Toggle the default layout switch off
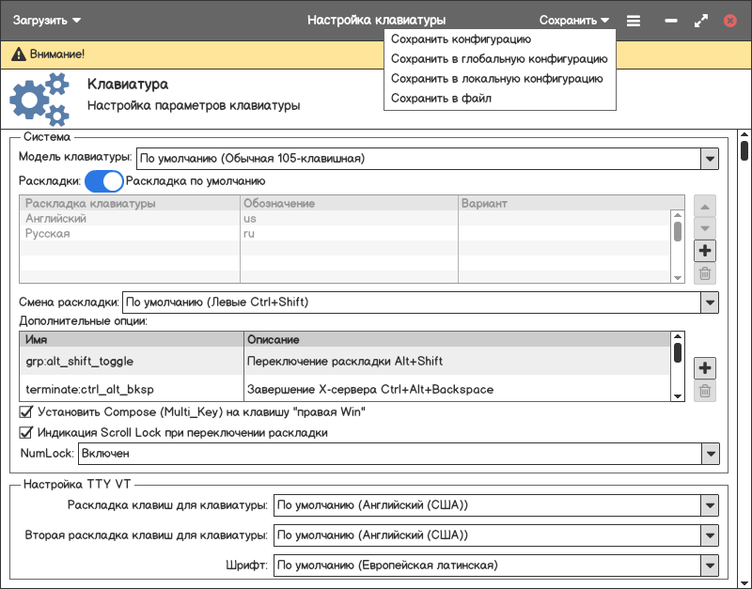 [x=103, y=181]
